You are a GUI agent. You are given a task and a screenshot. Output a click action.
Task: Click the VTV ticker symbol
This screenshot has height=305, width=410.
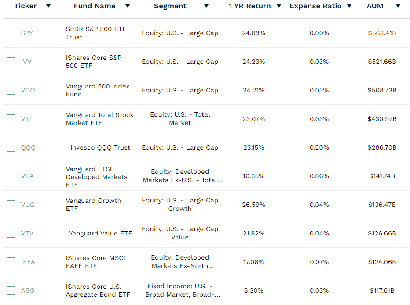click(27, 233)
